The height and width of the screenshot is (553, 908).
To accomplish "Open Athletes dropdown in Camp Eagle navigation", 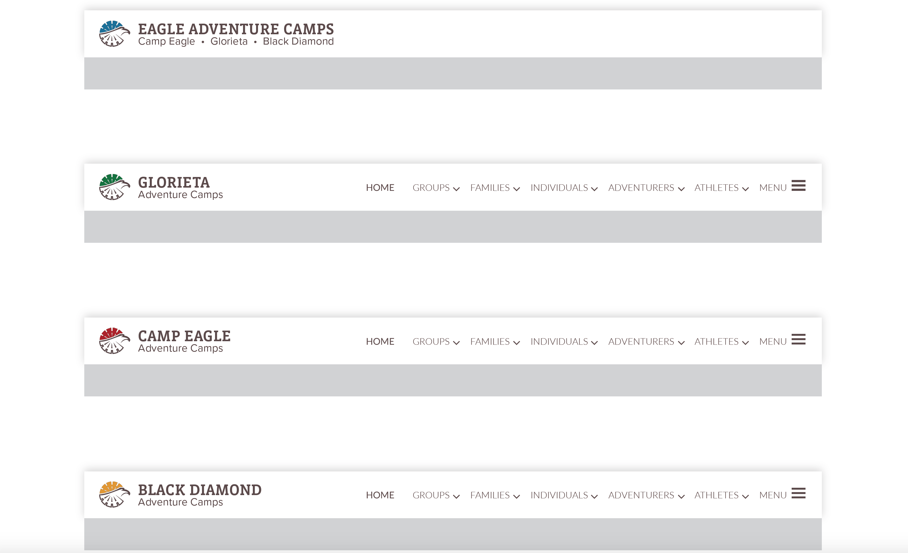I will [x=721, y=341].
